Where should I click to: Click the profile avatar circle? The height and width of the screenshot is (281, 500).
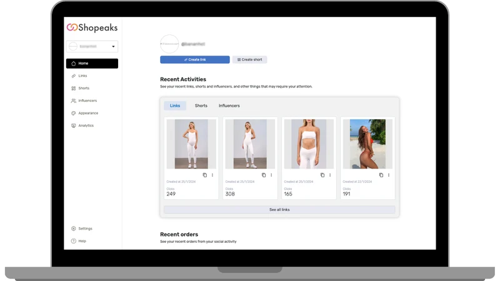pyautogui.click(x=169, y=44)
